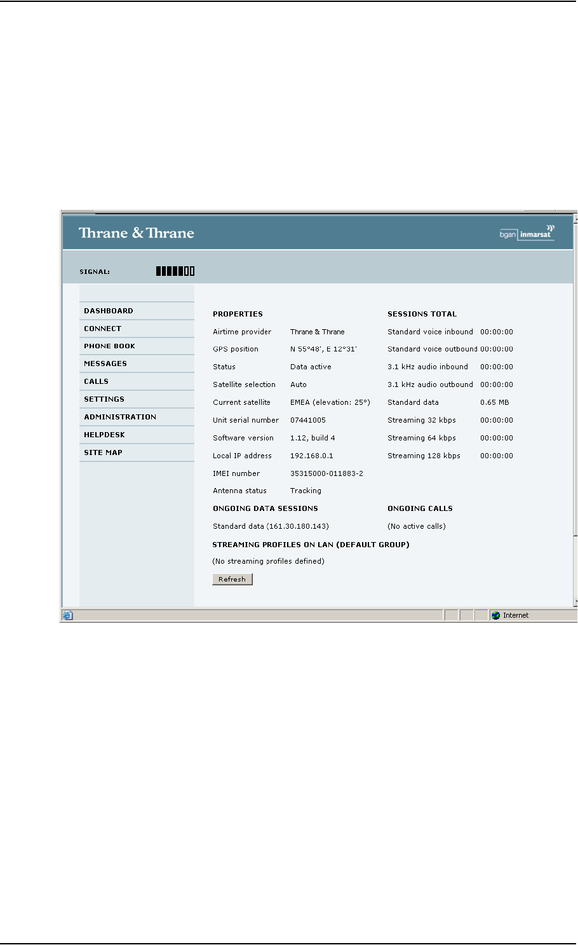Click the Internet Explorer page icon in status bar

click(x=68, y=615)
